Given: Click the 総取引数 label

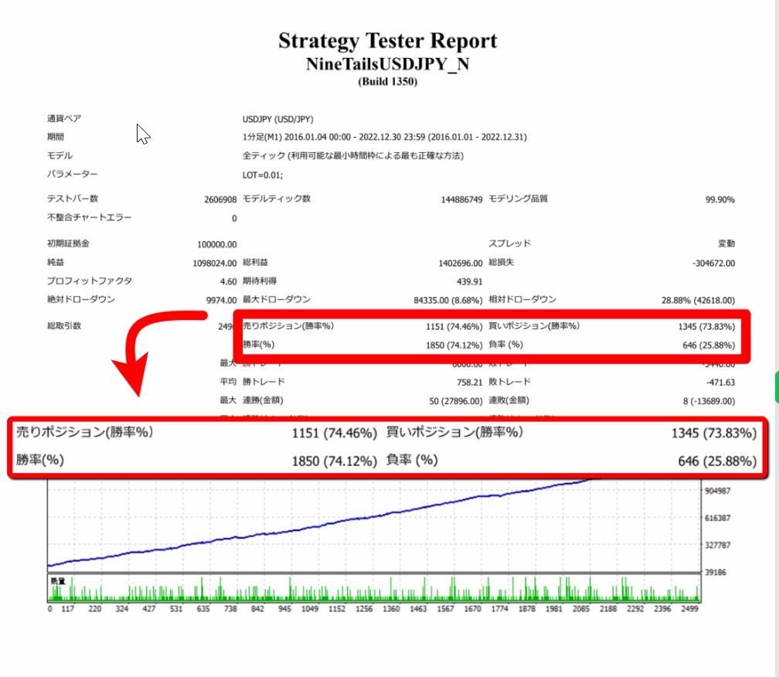Looking at the screenshot, I should click(64, 325).
